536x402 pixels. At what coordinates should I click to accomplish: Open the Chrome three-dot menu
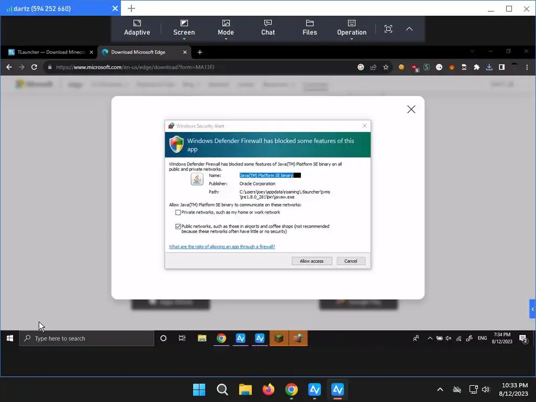pos(527,67)
